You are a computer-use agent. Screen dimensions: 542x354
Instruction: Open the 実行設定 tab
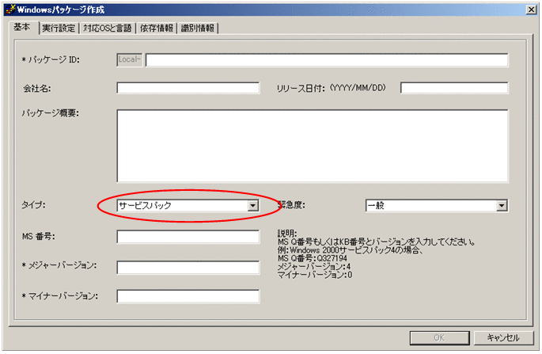pyautogui.click(x=59, y=29)
